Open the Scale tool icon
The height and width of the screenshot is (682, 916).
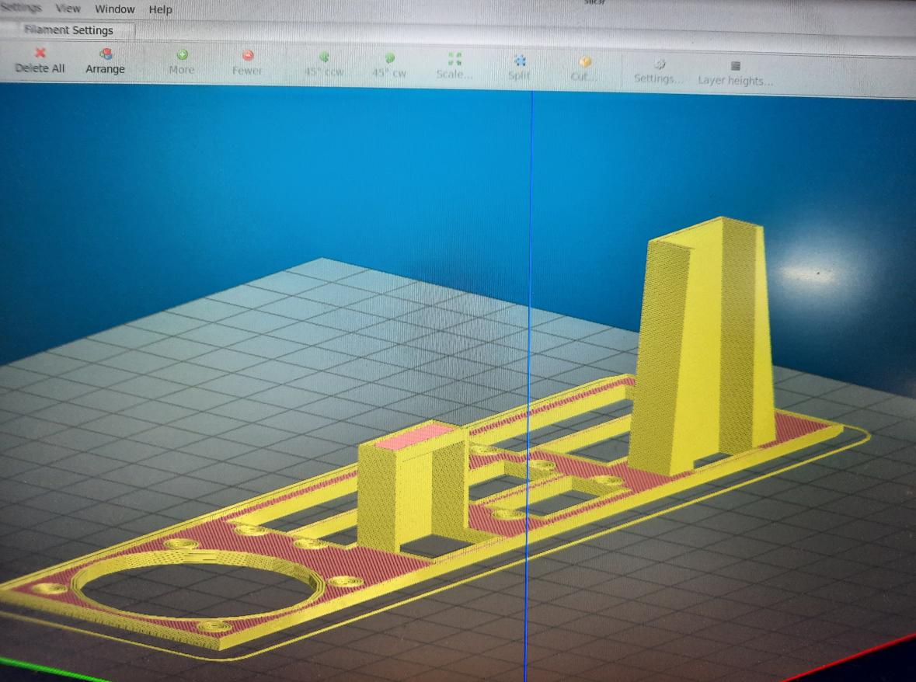coord(455,58)
